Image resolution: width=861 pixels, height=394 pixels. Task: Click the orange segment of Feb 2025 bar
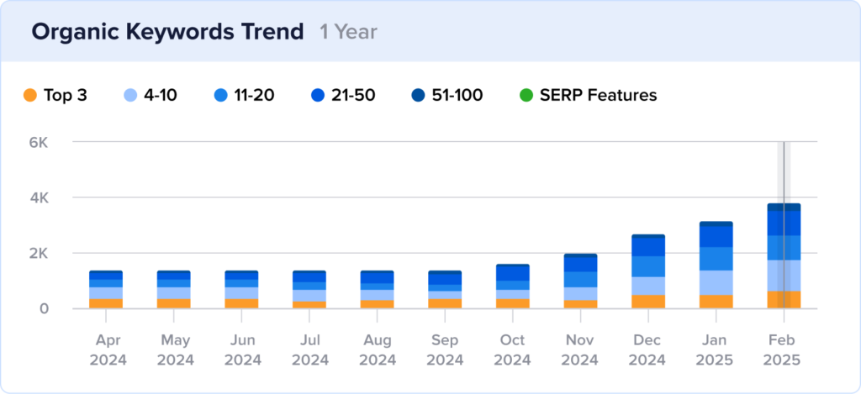[x=784, y=300]
